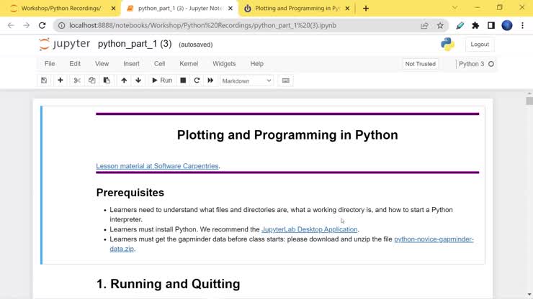The image size is (533, 299).
Task: Click the Logout button
Action: (480, 45)
